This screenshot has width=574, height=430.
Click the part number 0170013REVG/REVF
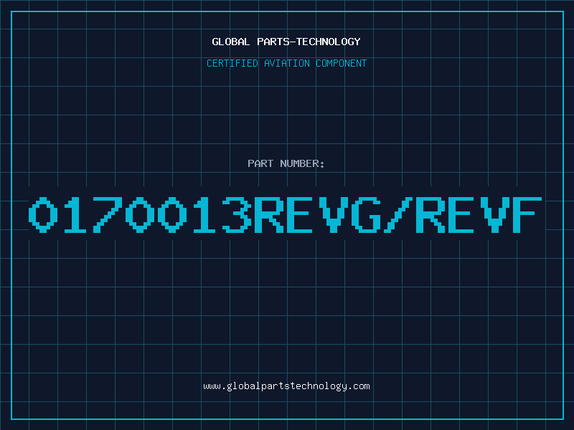pyautogui.click(x=285, y=215)
